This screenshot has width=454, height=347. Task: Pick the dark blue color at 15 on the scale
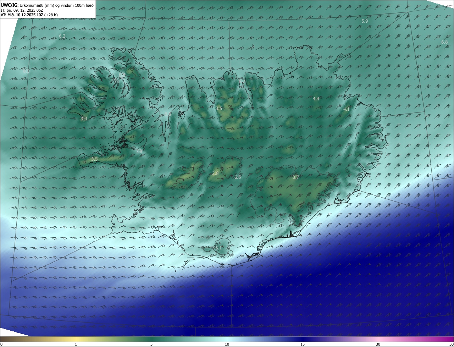click(x=303, y=339)
